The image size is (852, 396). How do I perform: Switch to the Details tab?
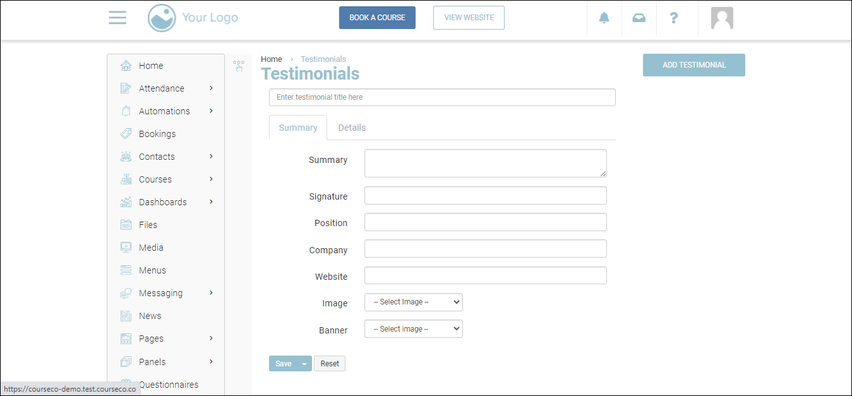coord(352,128)
